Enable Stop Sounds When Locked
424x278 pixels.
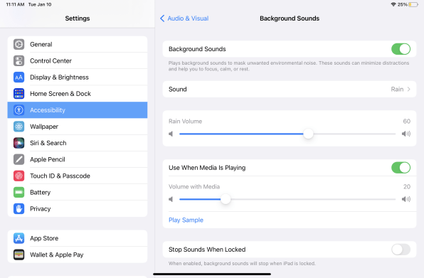pyautogui.click(x=401, y=250)
